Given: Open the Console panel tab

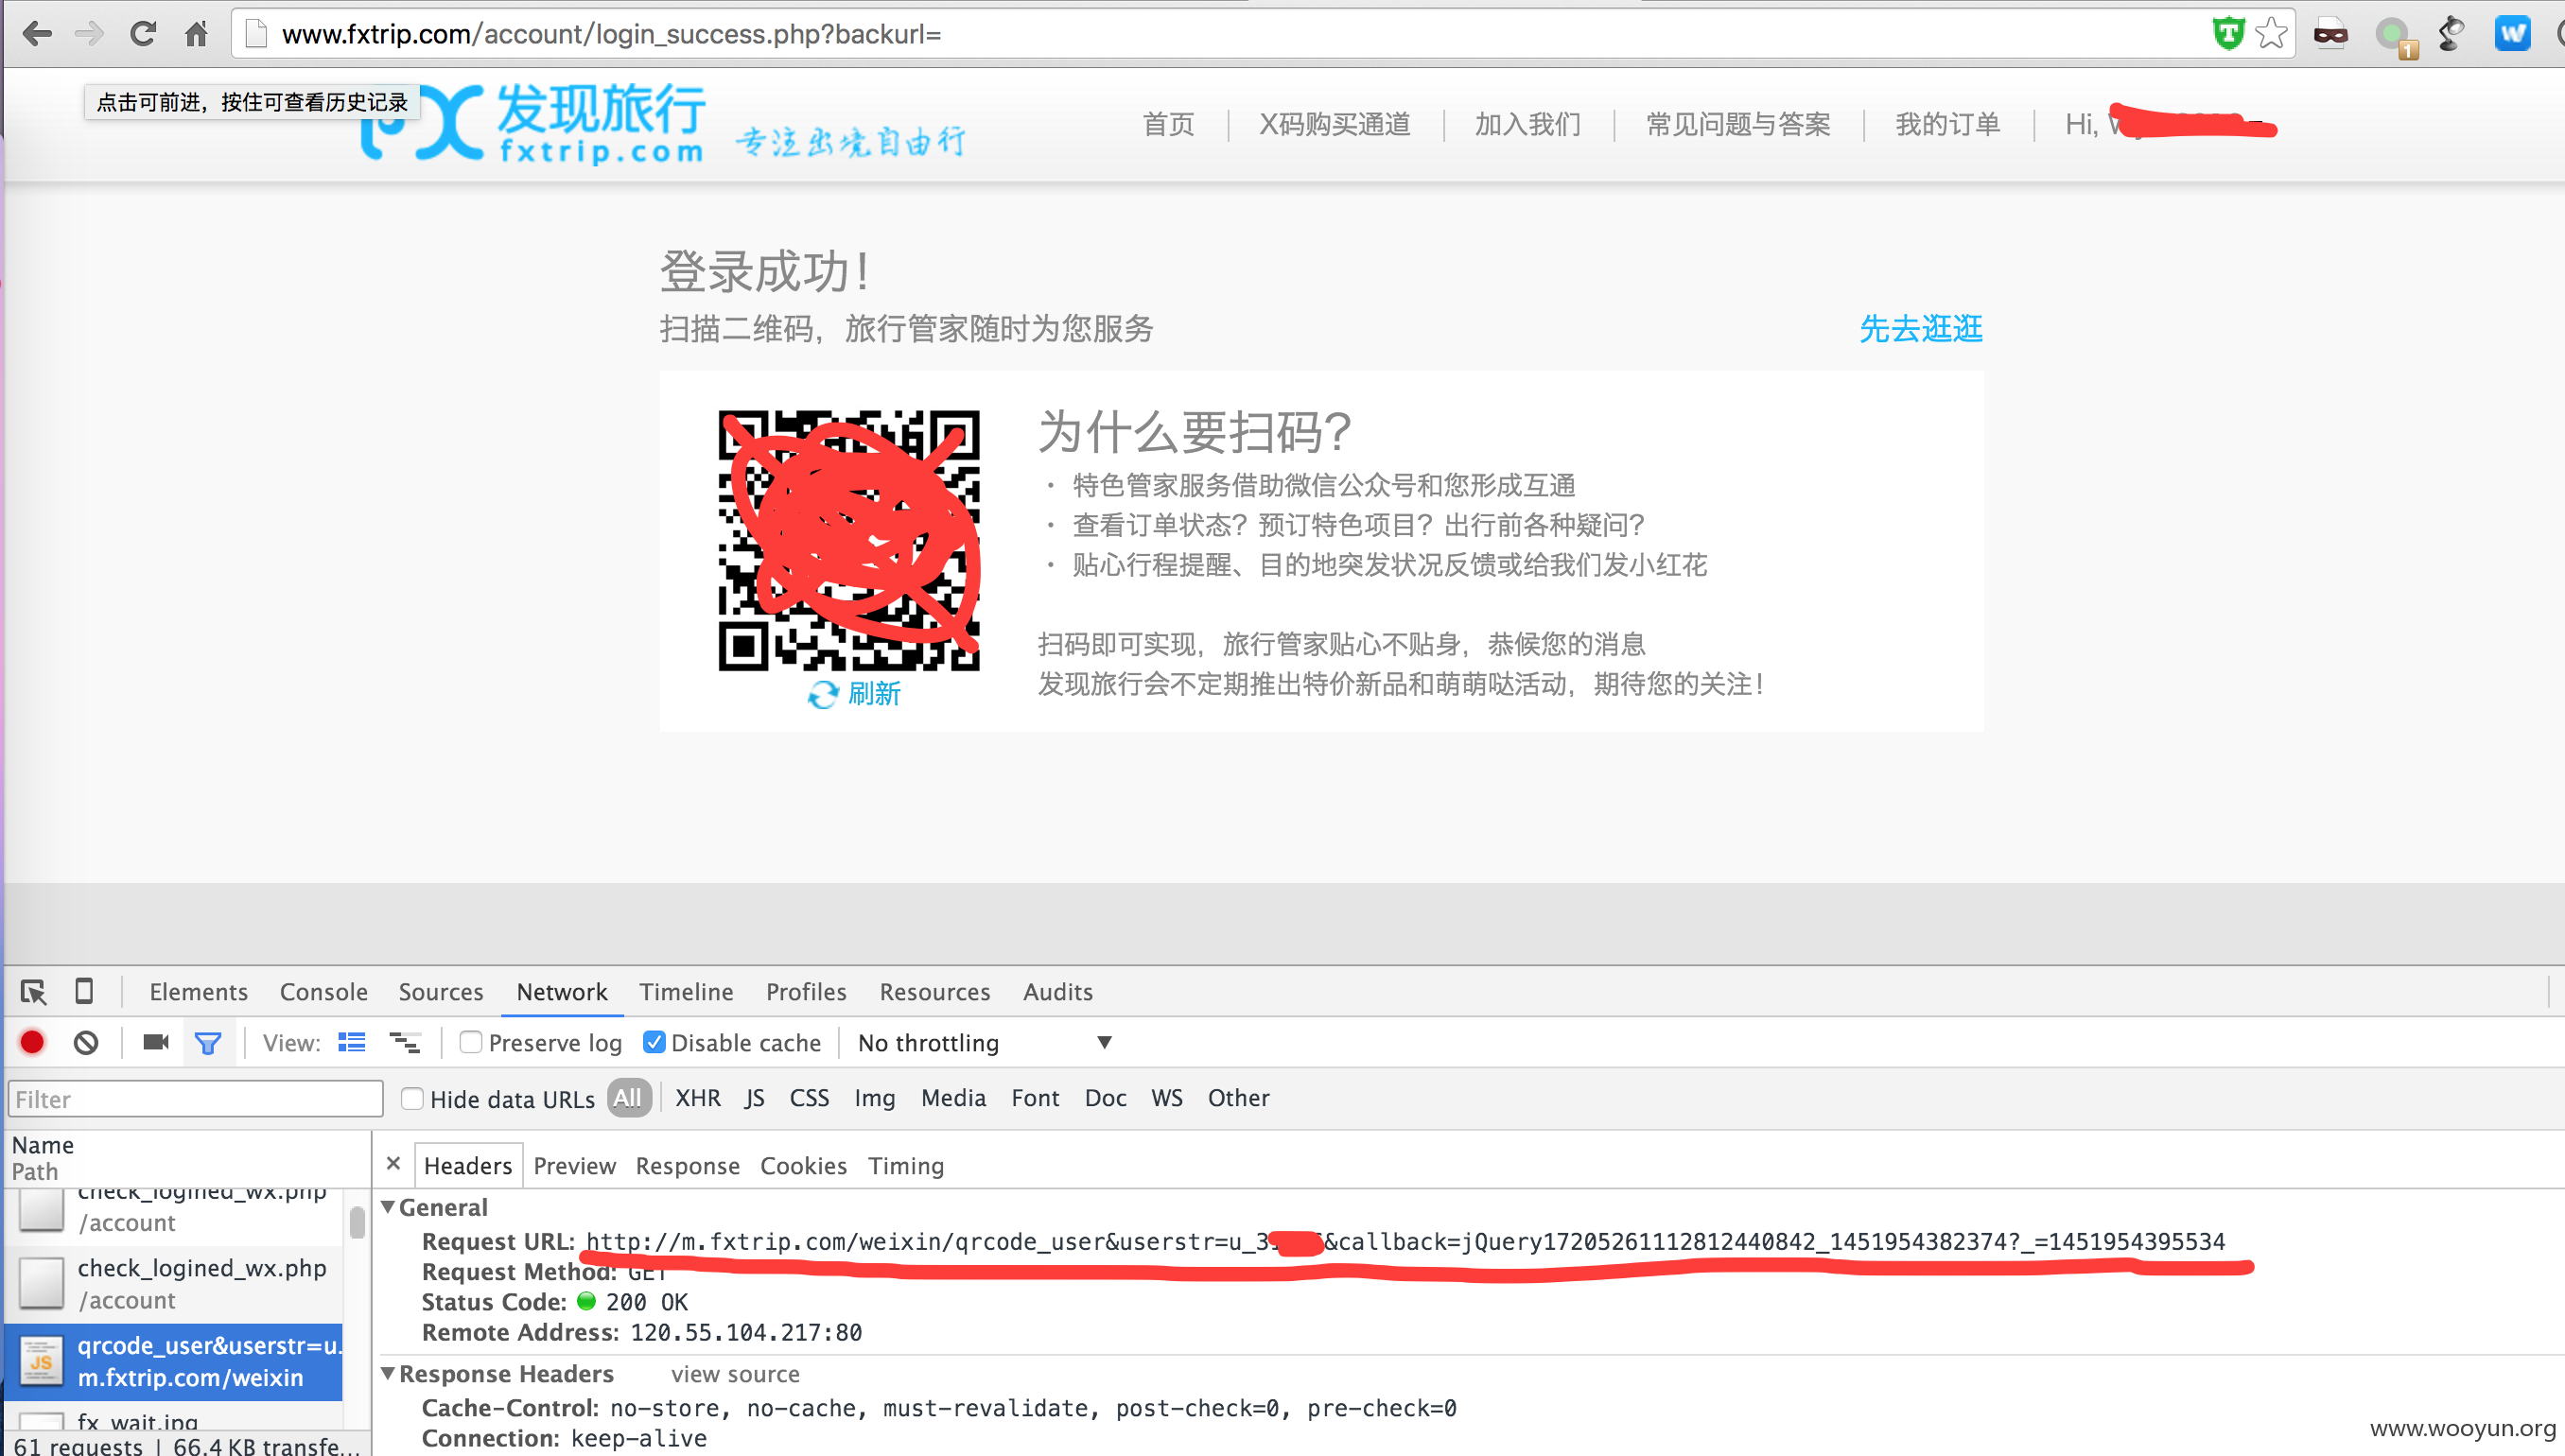Looking at the screenshot, I should pos(323,992).
